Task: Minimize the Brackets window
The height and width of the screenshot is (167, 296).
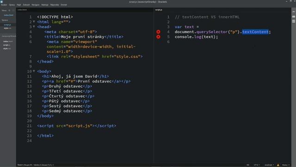Action: tap(287, 1)
